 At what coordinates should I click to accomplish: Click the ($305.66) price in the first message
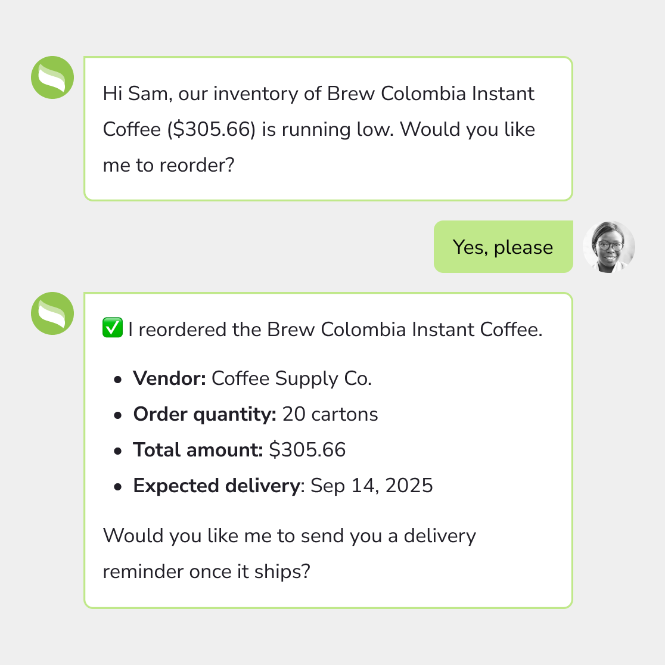coord(212,129)
